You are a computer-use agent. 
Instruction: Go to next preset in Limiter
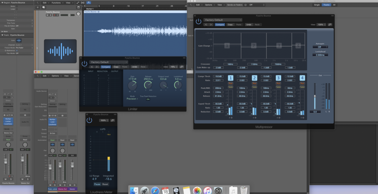coord(97,67)
